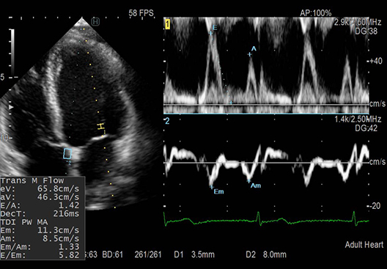Screen dimensions: 387x269
Task: Select the H orientation marker at sector apex
Action: [95, 22]
